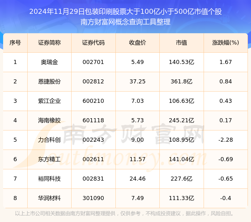Image resolution: width=251 pixels, height=222 pixels.
Task: Click change percentage 0.17
Action: (226, 120)
